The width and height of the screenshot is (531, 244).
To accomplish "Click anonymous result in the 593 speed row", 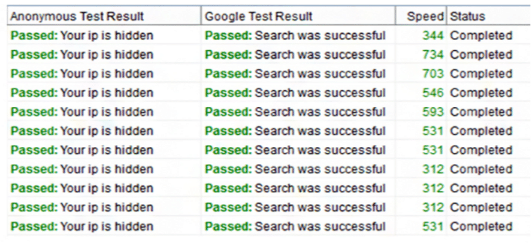I will pyautogui.click(x=82, y=112).
